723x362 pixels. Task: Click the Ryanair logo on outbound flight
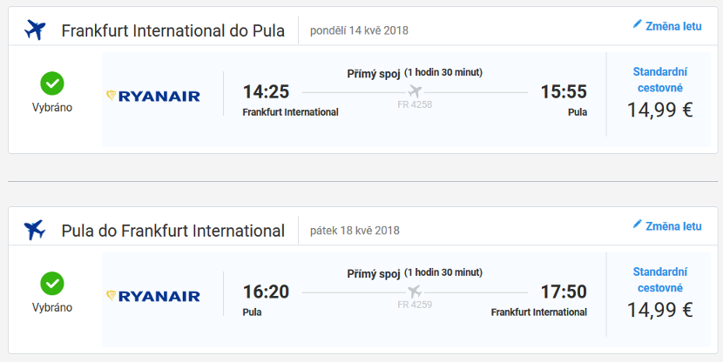[x=153, y=96]
